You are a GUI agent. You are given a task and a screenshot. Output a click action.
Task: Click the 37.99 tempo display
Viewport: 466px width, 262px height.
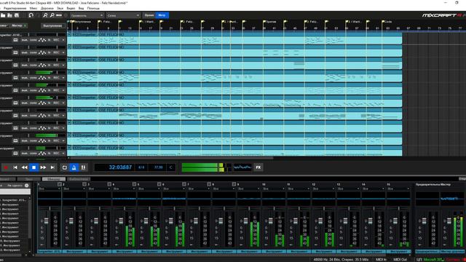[159, 167]
